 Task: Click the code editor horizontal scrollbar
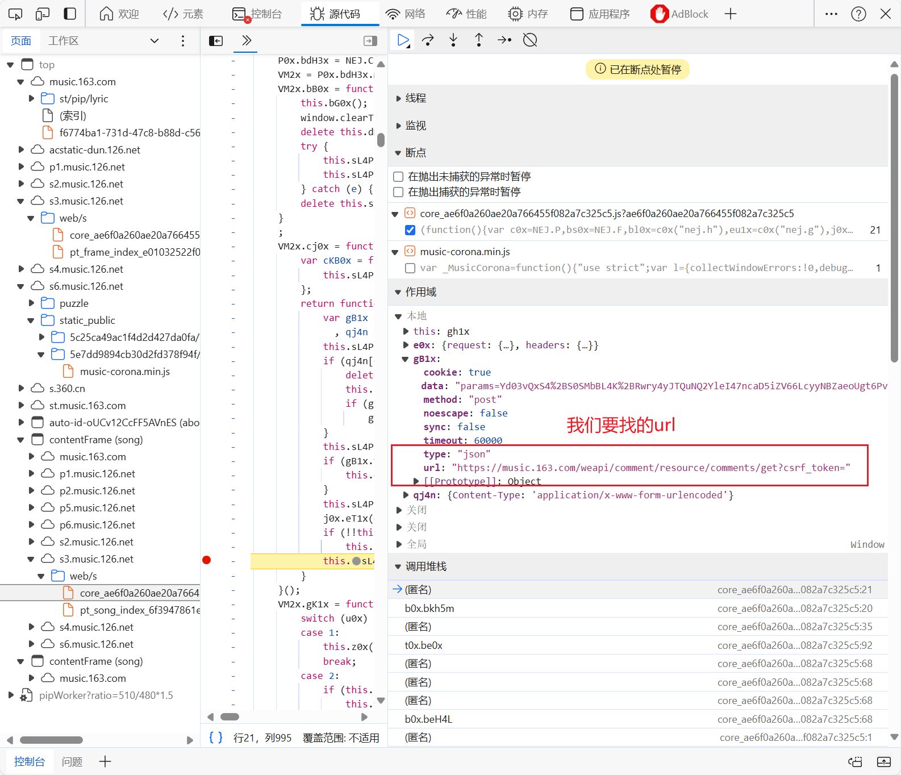[x=230, y=717]
